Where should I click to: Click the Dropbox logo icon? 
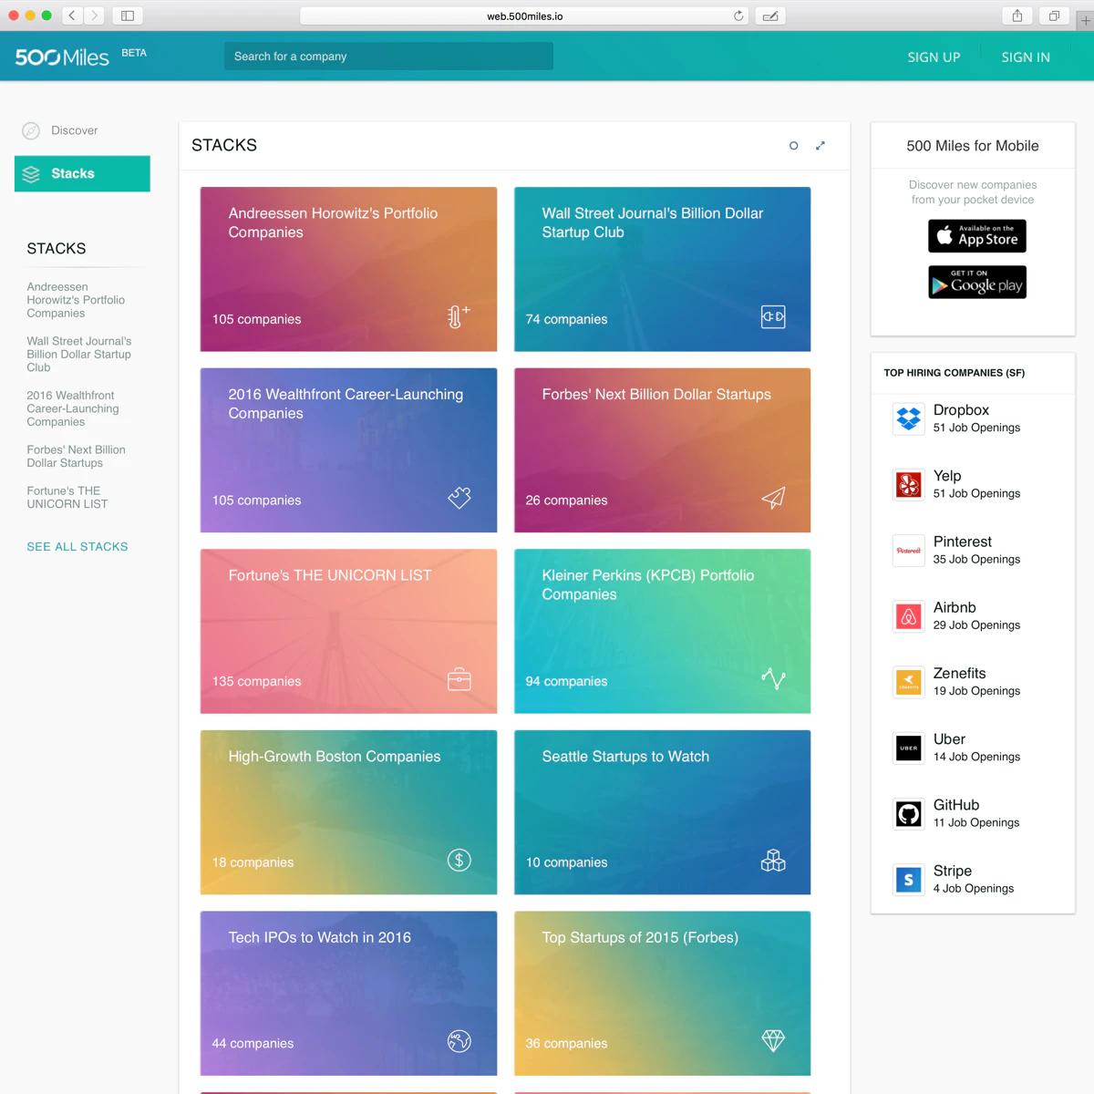[909, 418]
